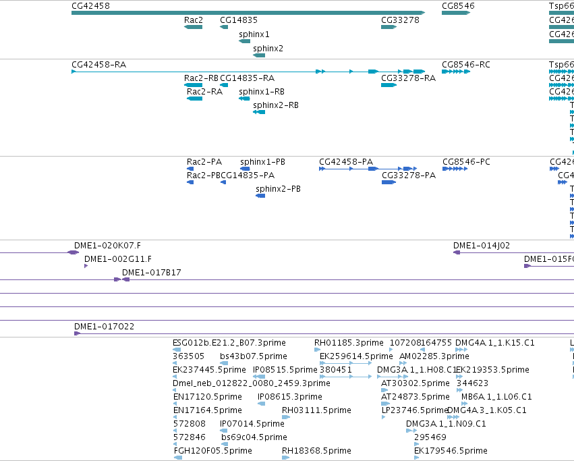
Task: Click the 380451 EST entry
Action: click(345, 377)
